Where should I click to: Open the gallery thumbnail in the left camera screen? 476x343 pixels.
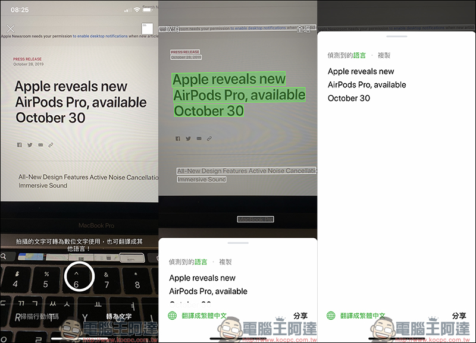pyautogui.click(x=147, y=29)
